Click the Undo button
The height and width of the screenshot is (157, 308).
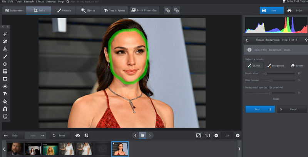(x=13, y=135)
